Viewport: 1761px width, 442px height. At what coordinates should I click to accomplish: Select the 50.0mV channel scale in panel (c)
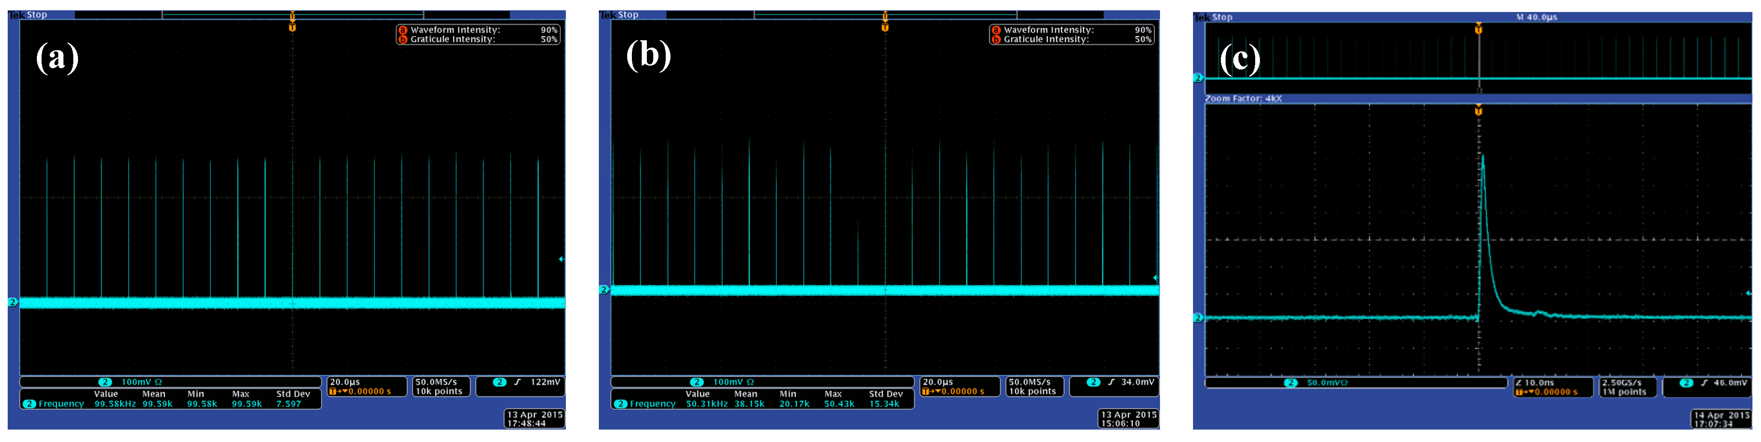pyautogui.click(x=1327, y=382)
